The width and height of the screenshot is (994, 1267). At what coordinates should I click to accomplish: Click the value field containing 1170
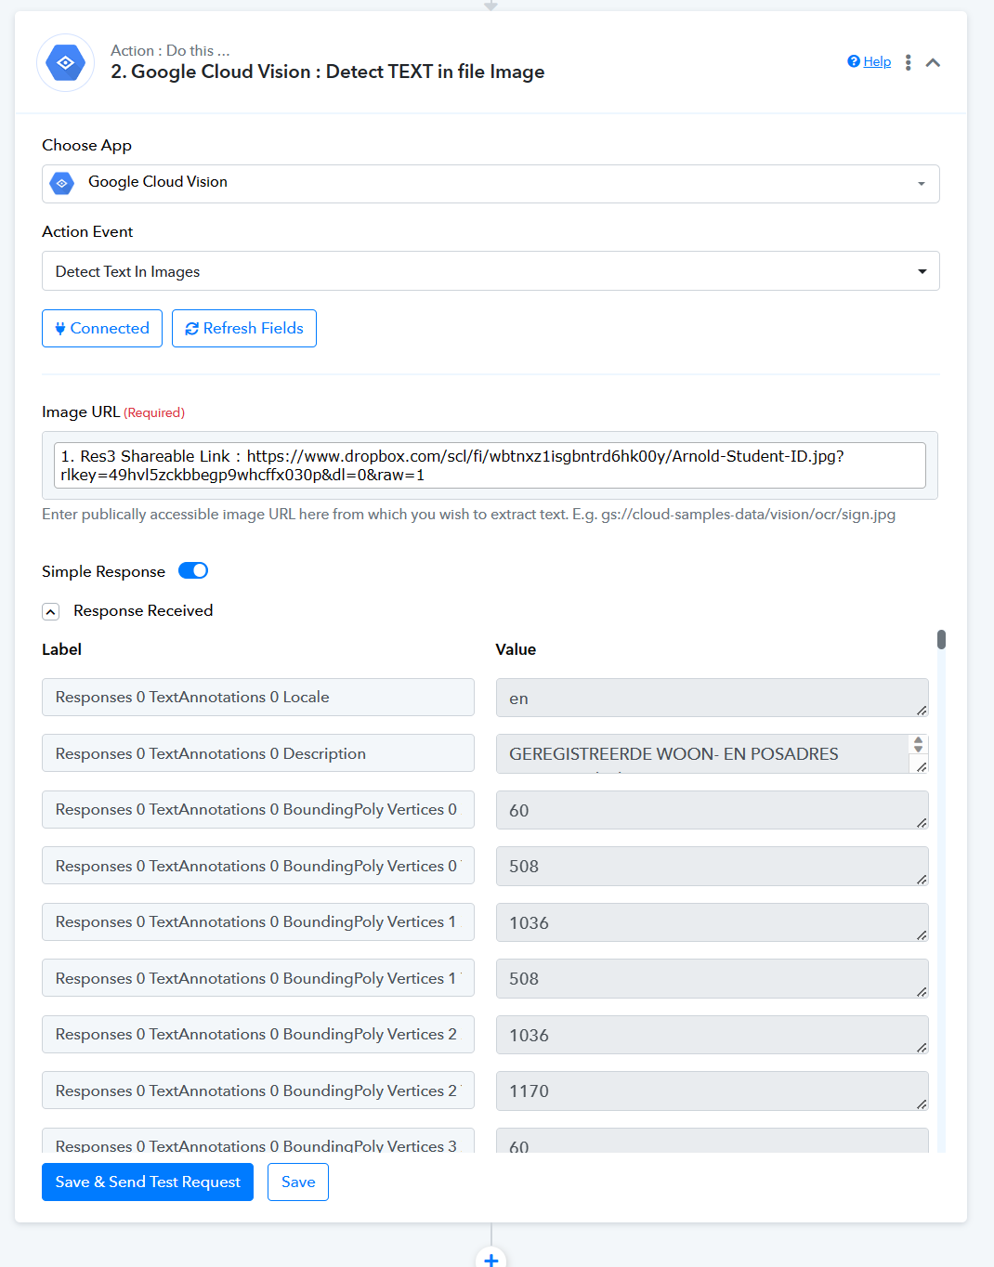coord(713,1091)
